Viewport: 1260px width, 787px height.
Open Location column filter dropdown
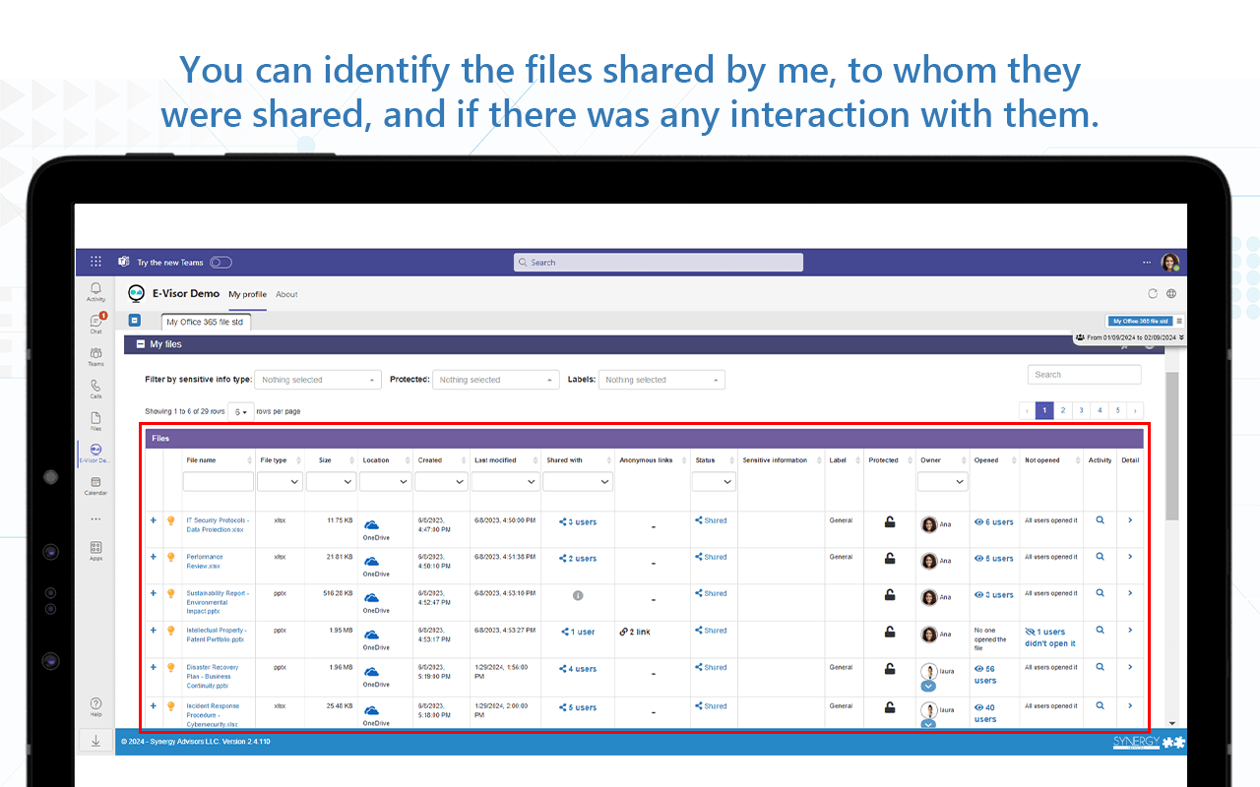[384, 482]
